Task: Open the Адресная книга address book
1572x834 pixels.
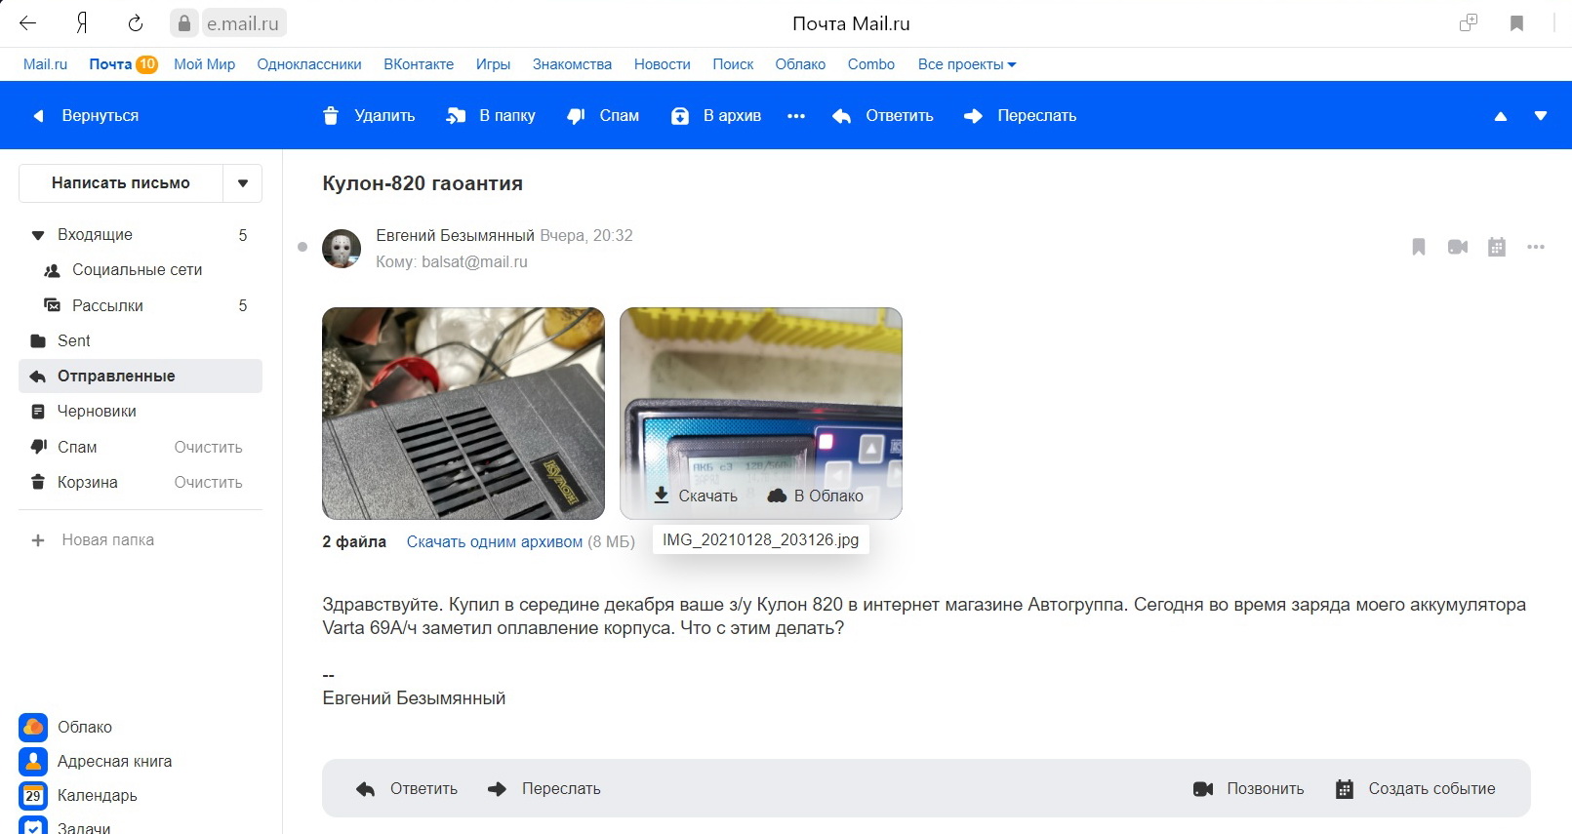Action: 33,761
